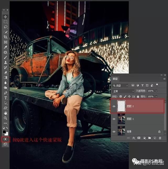
Task: Choose the Hand tool
Action: [6, 113]
